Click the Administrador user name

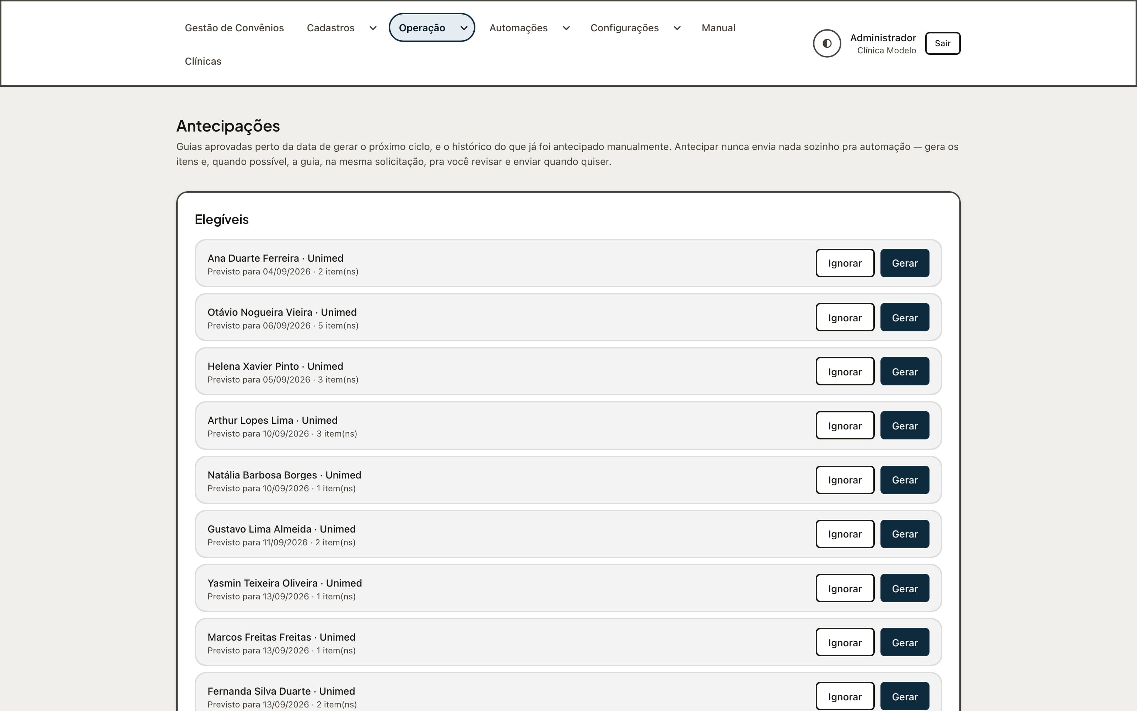[x=883, y=38]
